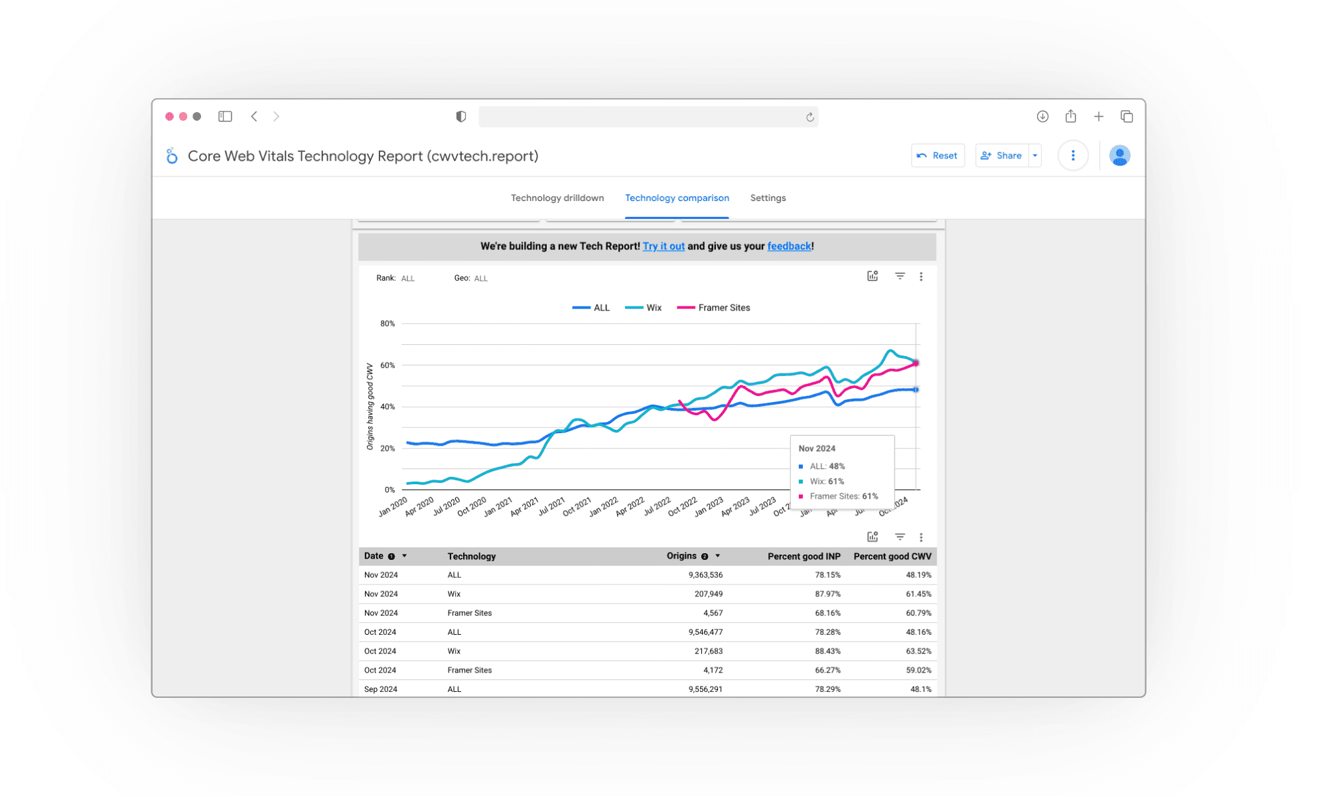1327x796 pixels.
Task: Click the user profile avatar icon
Action: click(1119, 155)
